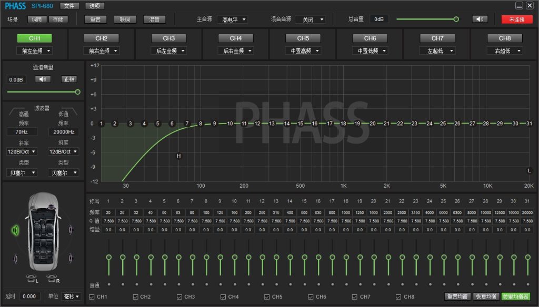Image resolution: width=539 pixels, height=307 pixels.
Task: Switch to the CH2 channel tab
Action: click(x=102, y=38)
